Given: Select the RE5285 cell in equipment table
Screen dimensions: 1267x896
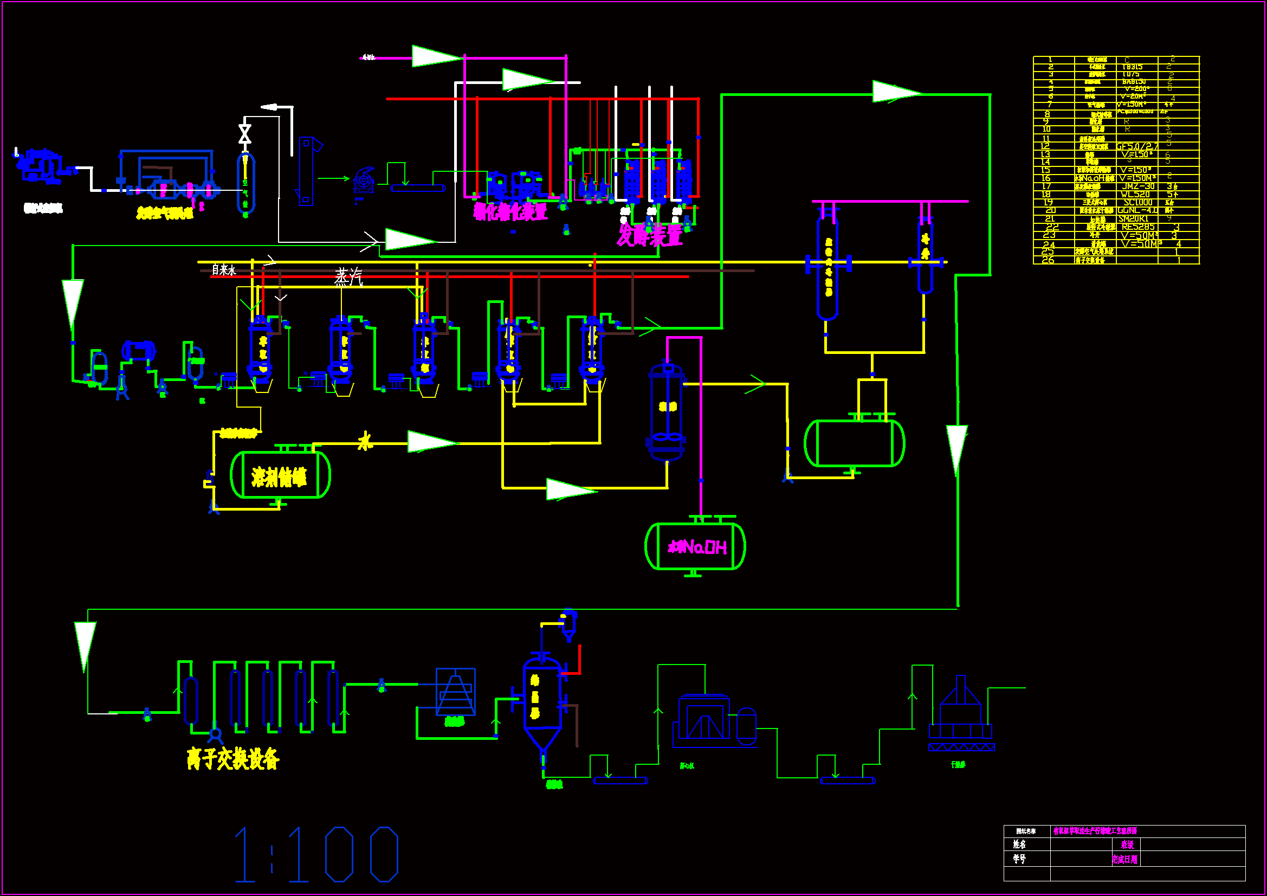Looking at the screenshot, I should (1138, 227).
